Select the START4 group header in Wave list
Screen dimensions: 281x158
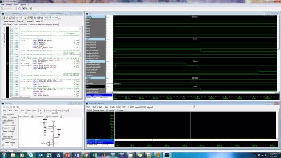tap(95, 17)
